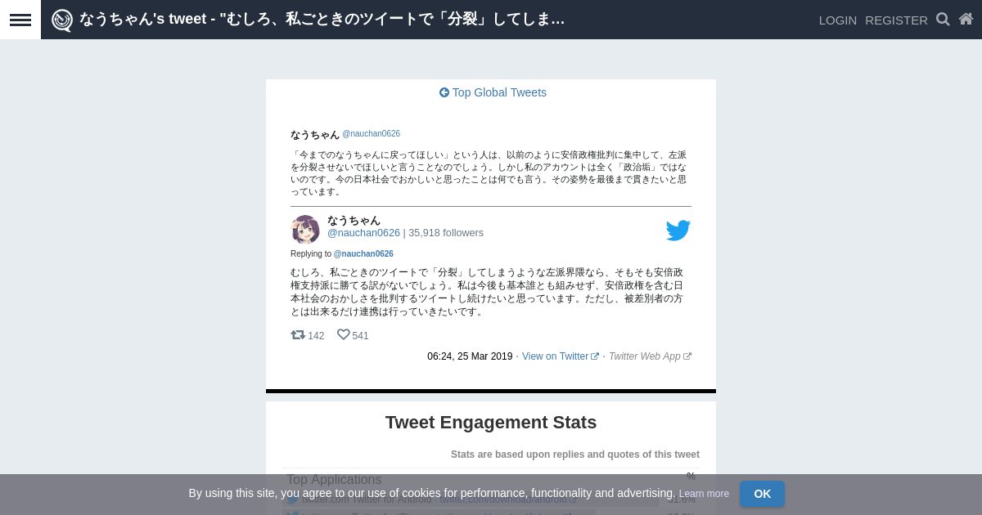Open the Replying to @nauchan0626 link
The image size is (982, 515).
click(x=363, y=254)
